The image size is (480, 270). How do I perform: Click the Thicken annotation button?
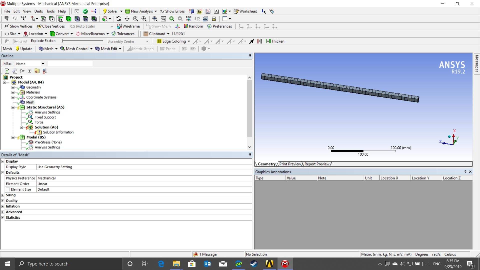pos(275,41)
